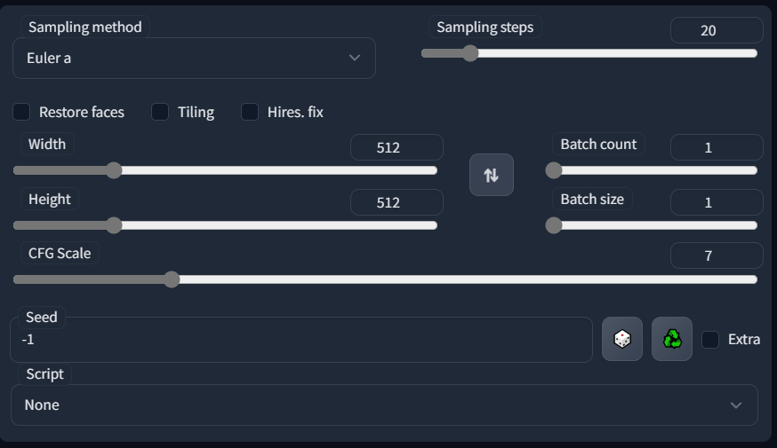The height and width of the screenshot is (448, 777).
Task: Click the Sampling steps number box
Action: [x=717, y=30]
